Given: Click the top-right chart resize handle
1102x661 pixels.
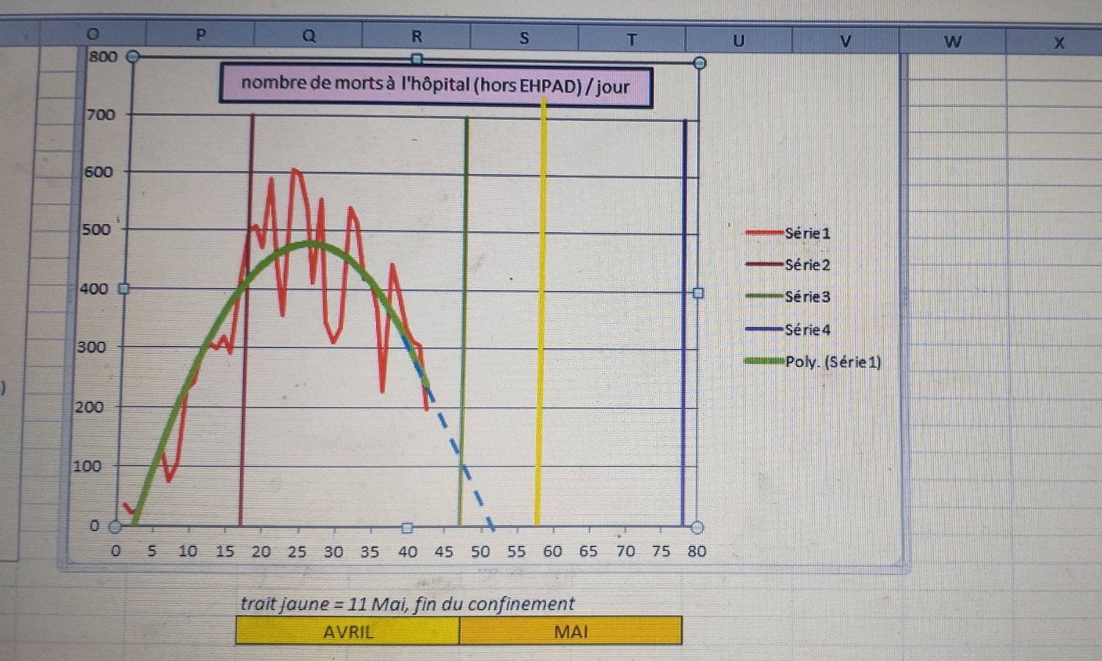Looking at the screenshot, I should [699, 63].
